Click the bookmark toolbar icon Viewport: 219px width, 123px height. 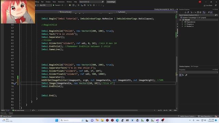coord(94,5)
